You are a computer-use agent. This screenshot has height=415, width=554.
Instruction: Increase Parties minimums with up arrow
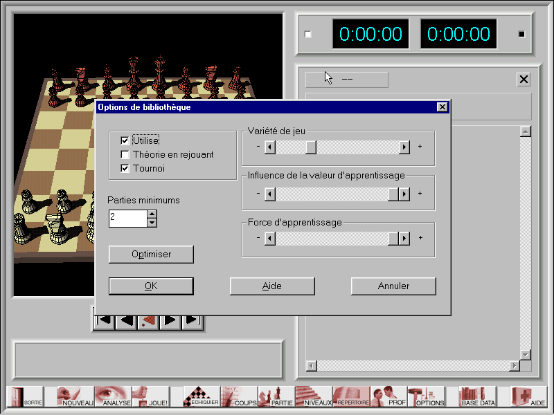coord(152,214)
